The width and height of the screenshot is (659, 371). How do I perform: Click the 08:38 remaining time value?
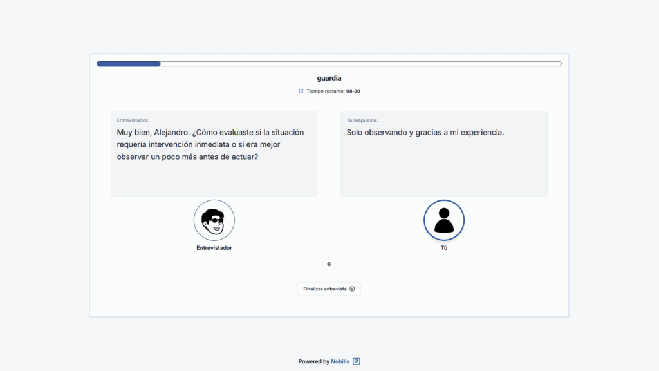coord(353,91)
